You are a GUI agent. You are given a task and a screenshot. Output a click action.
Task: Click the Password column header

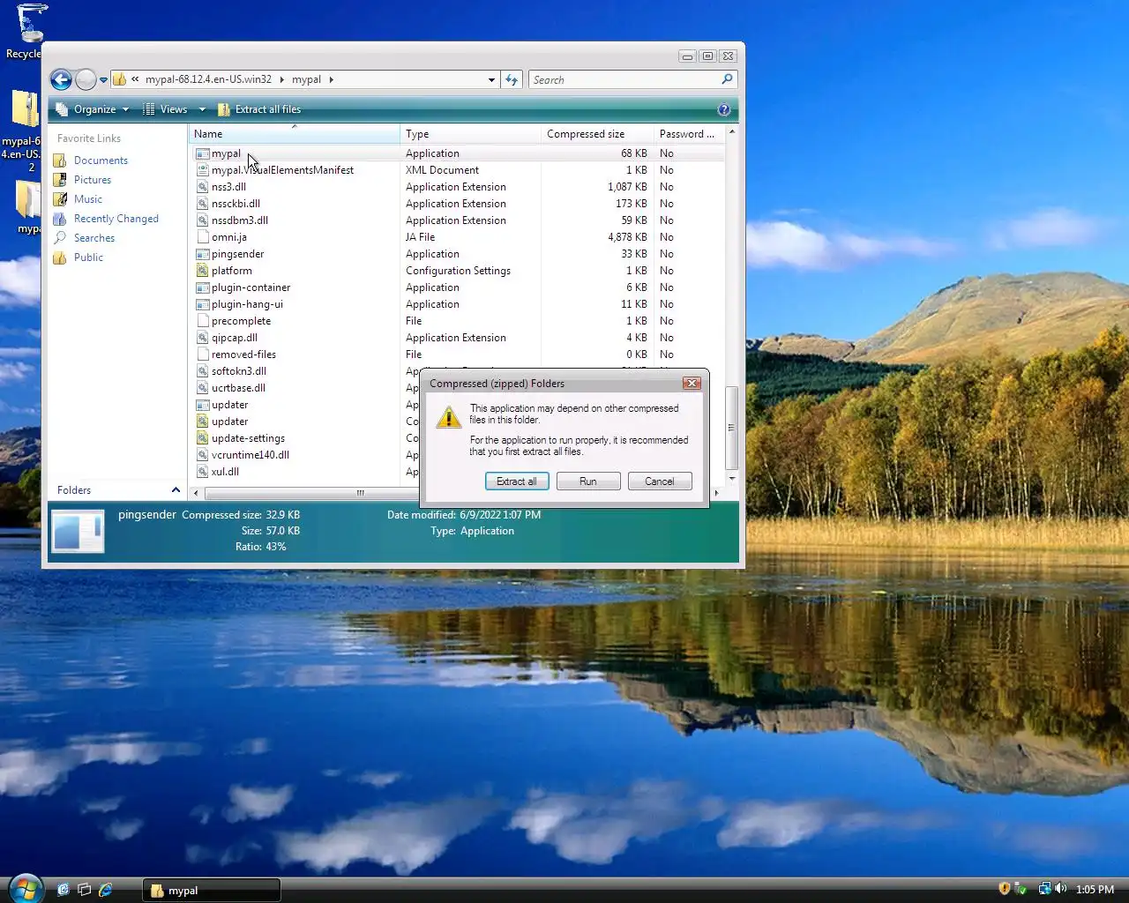coord(689,134)
